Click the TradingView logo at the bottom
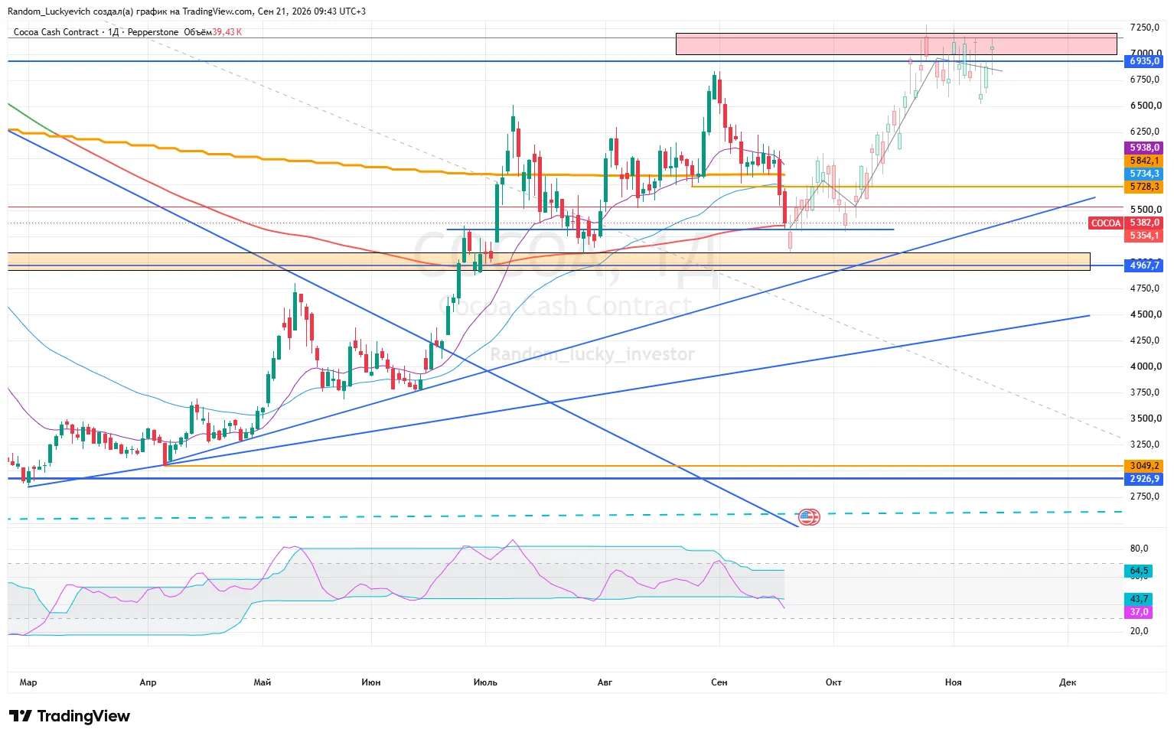The height and width of the screenshot is (739, 1174). (x=70, y=716)
